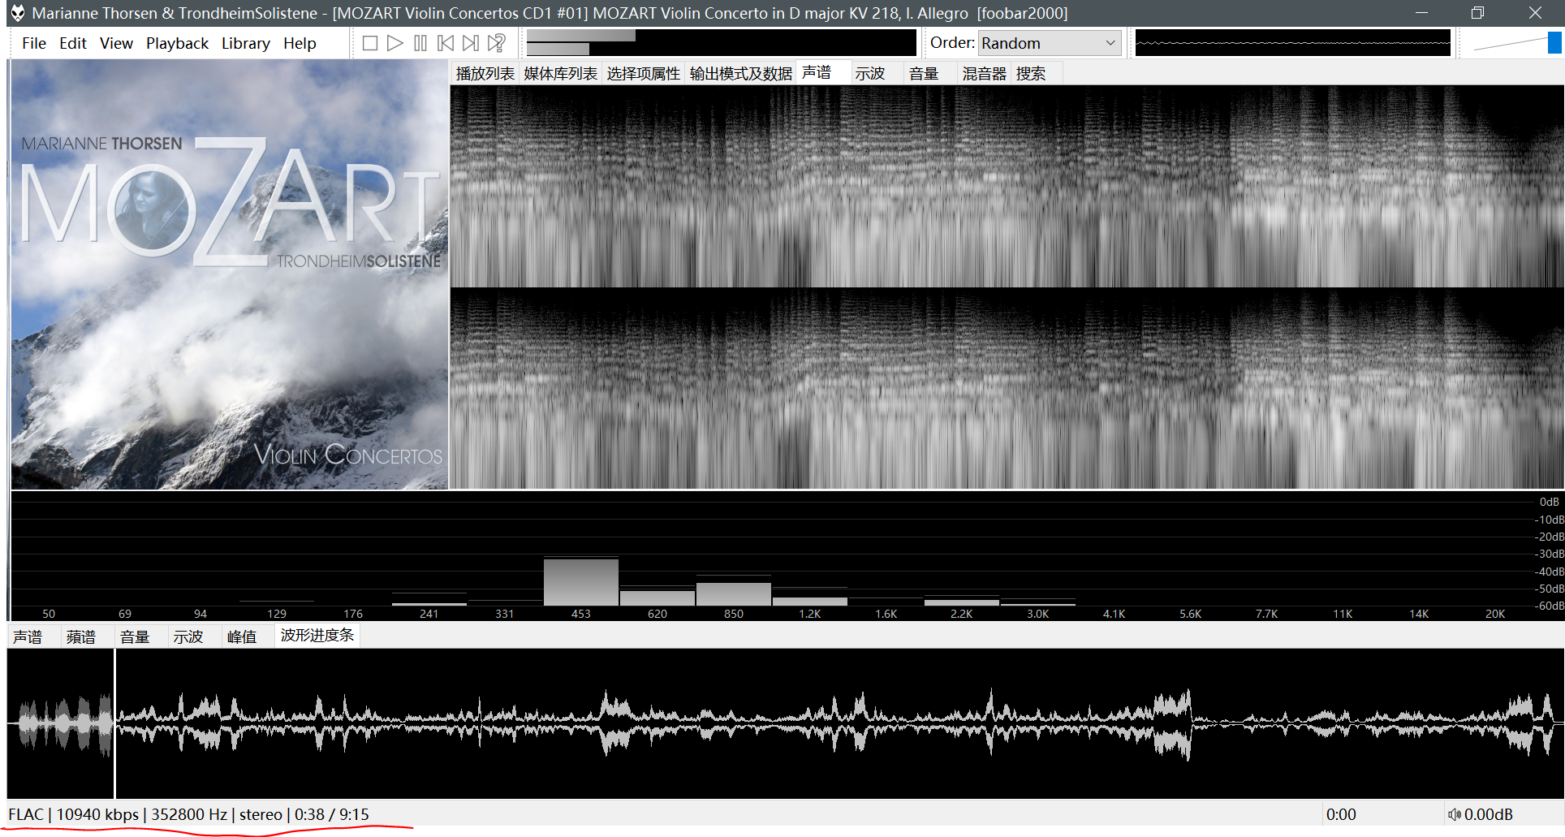Open the Playback menu

point(177,43)
